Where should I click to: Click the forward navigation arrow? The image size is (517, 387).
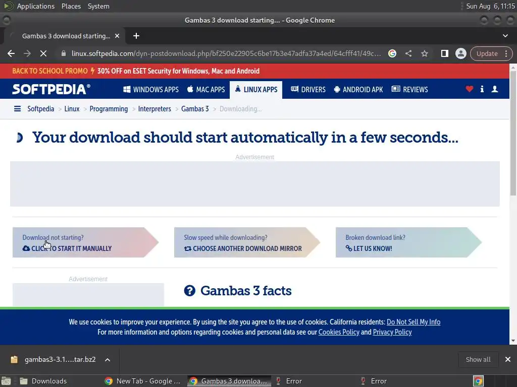(27, 53)
